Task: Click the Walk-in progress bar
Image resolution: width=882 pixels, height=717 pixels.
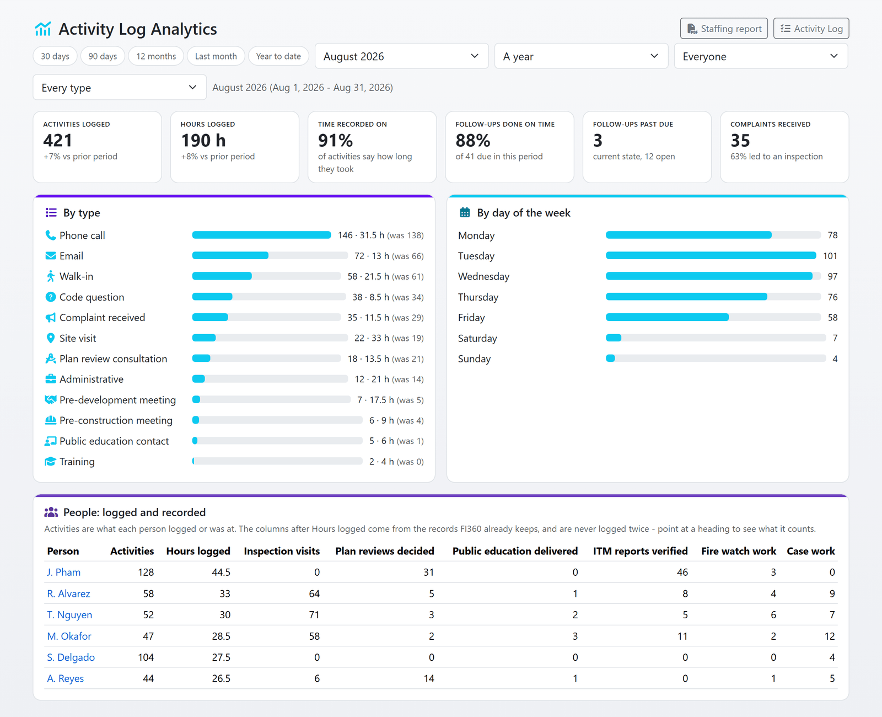Action: [x=266, y=276]
